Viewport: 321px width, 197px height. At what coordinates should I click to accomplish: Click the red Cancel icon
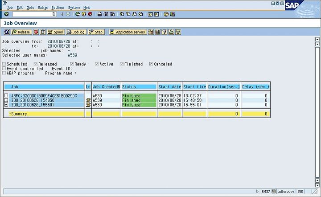(90, 14)
